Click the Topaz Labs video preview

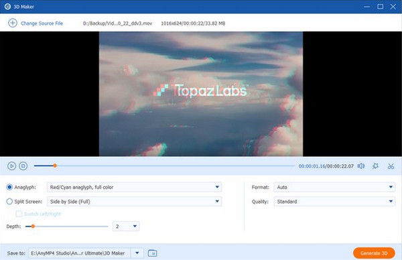(201, 94)
